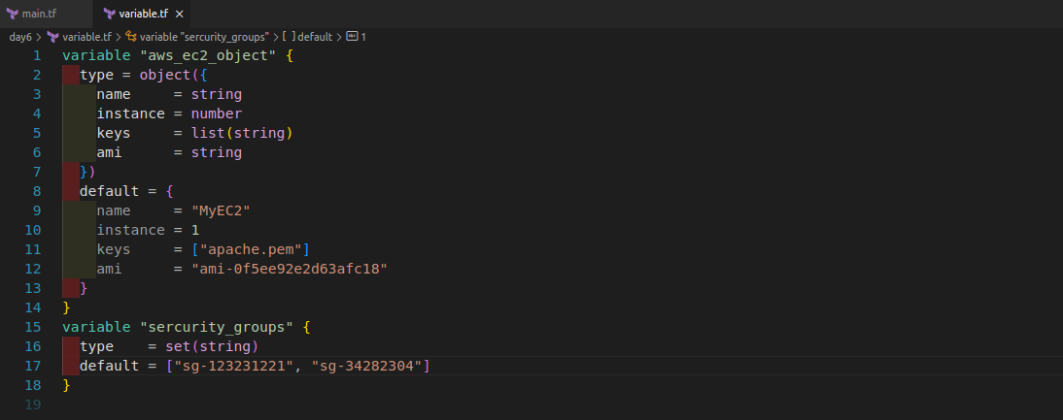
Task: Open the day6 breadcrumb folder
Action: (20, 37)
